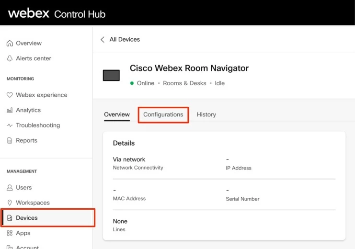Click the Online status text
Image resolution: width=355 pixels, height=249 pixels.
tap(146, 83)
